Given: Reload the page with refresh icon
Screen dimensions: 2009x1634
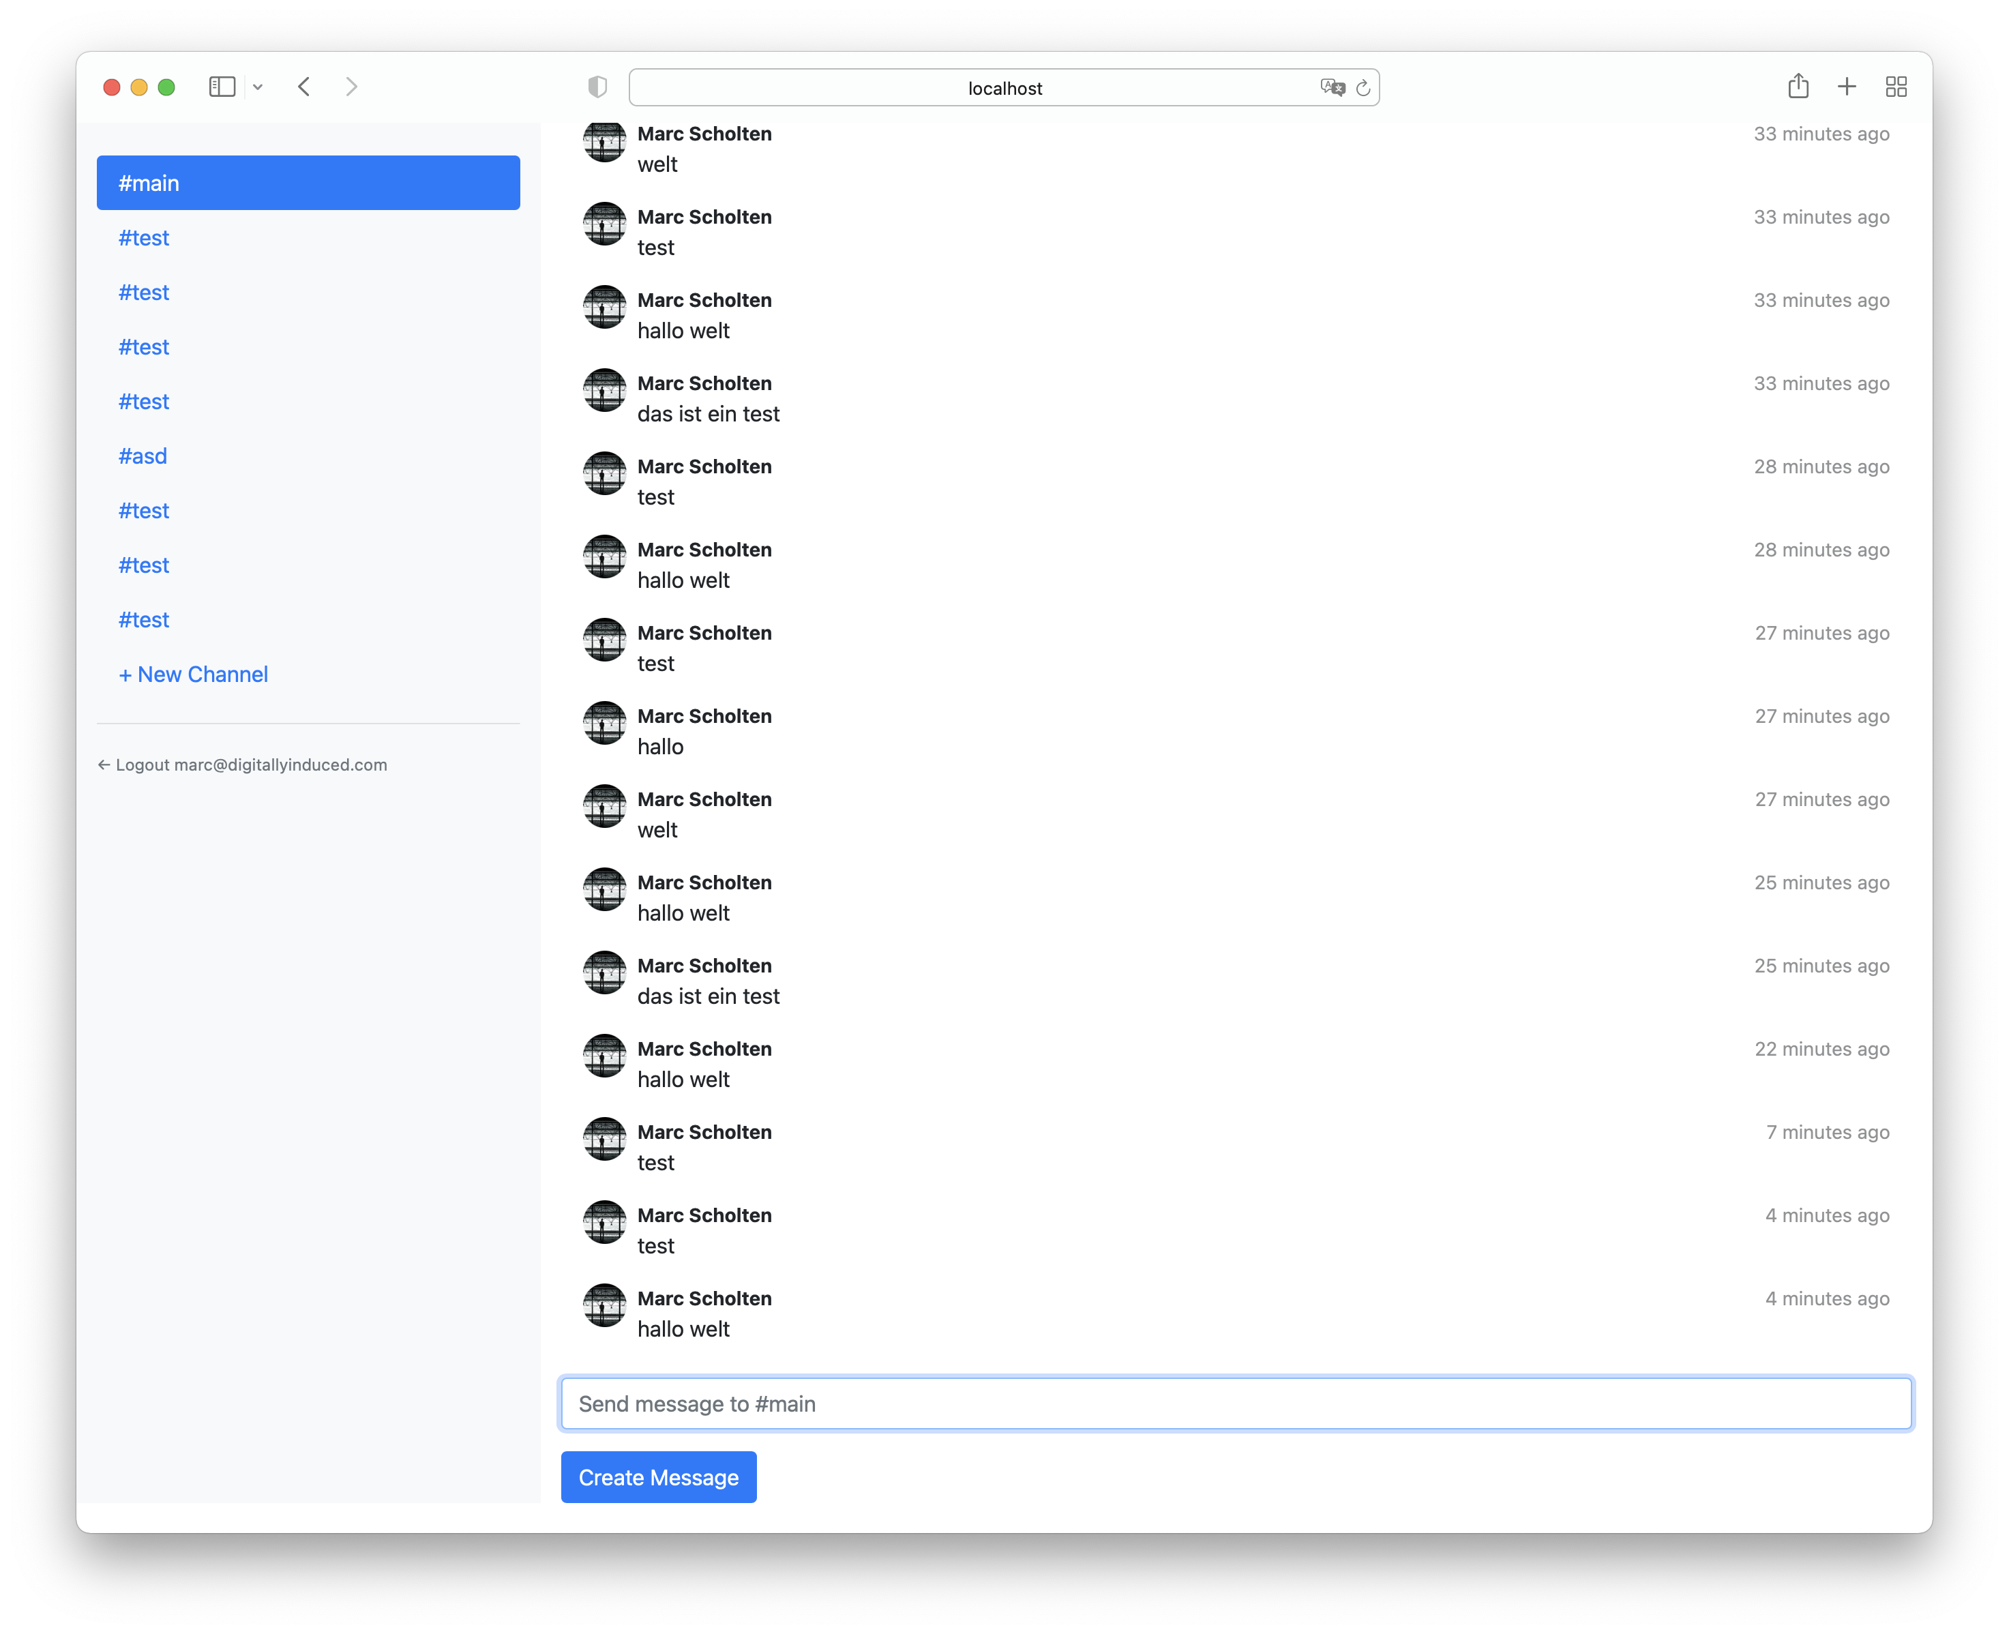Looking at the screenshot, I should pyautogui.click(x=1363, y=89).
